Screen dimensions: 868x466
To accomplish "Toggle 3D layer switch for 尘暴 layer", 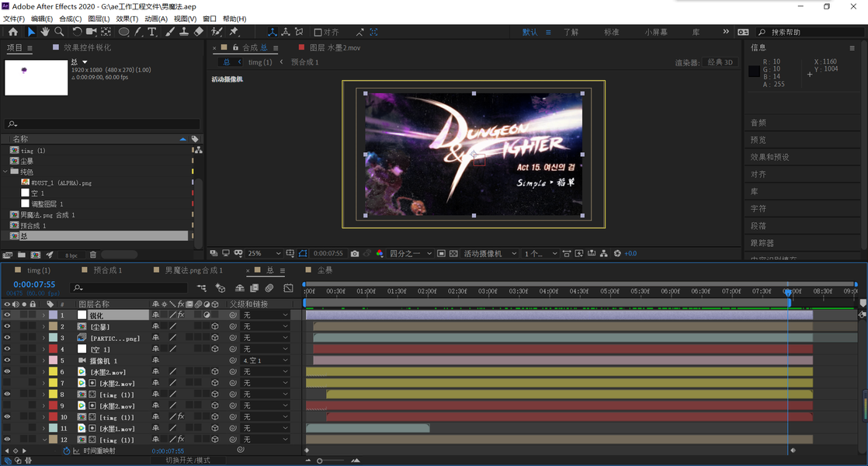I will 215,326.
